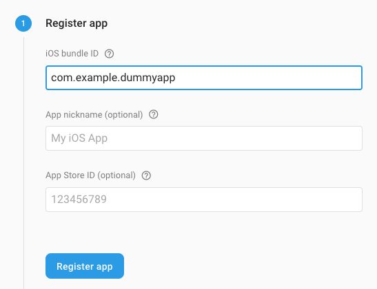Click the blue Register app button

(x=85, y=266)
